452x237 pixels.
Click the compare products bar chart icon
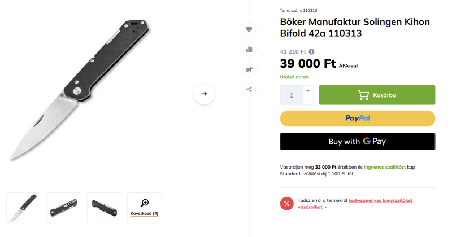(249, 49)
